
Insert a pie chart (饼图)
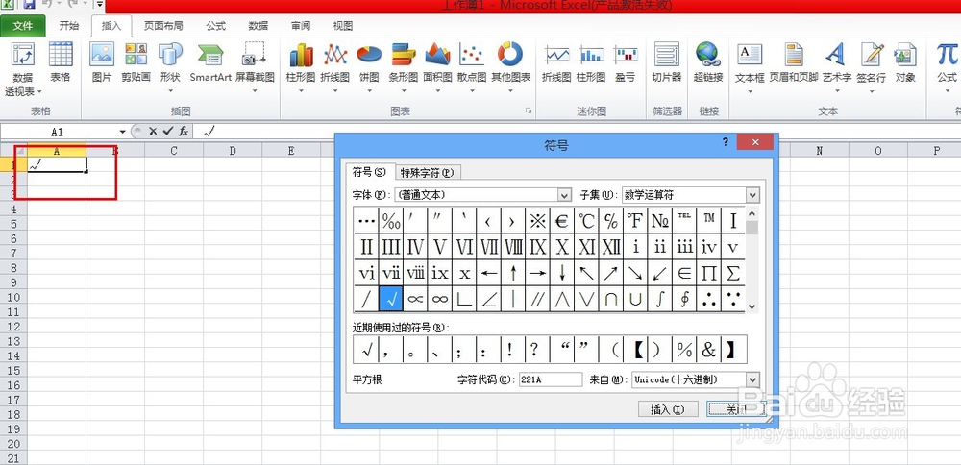pyautogui.click(x=369, y=67)
